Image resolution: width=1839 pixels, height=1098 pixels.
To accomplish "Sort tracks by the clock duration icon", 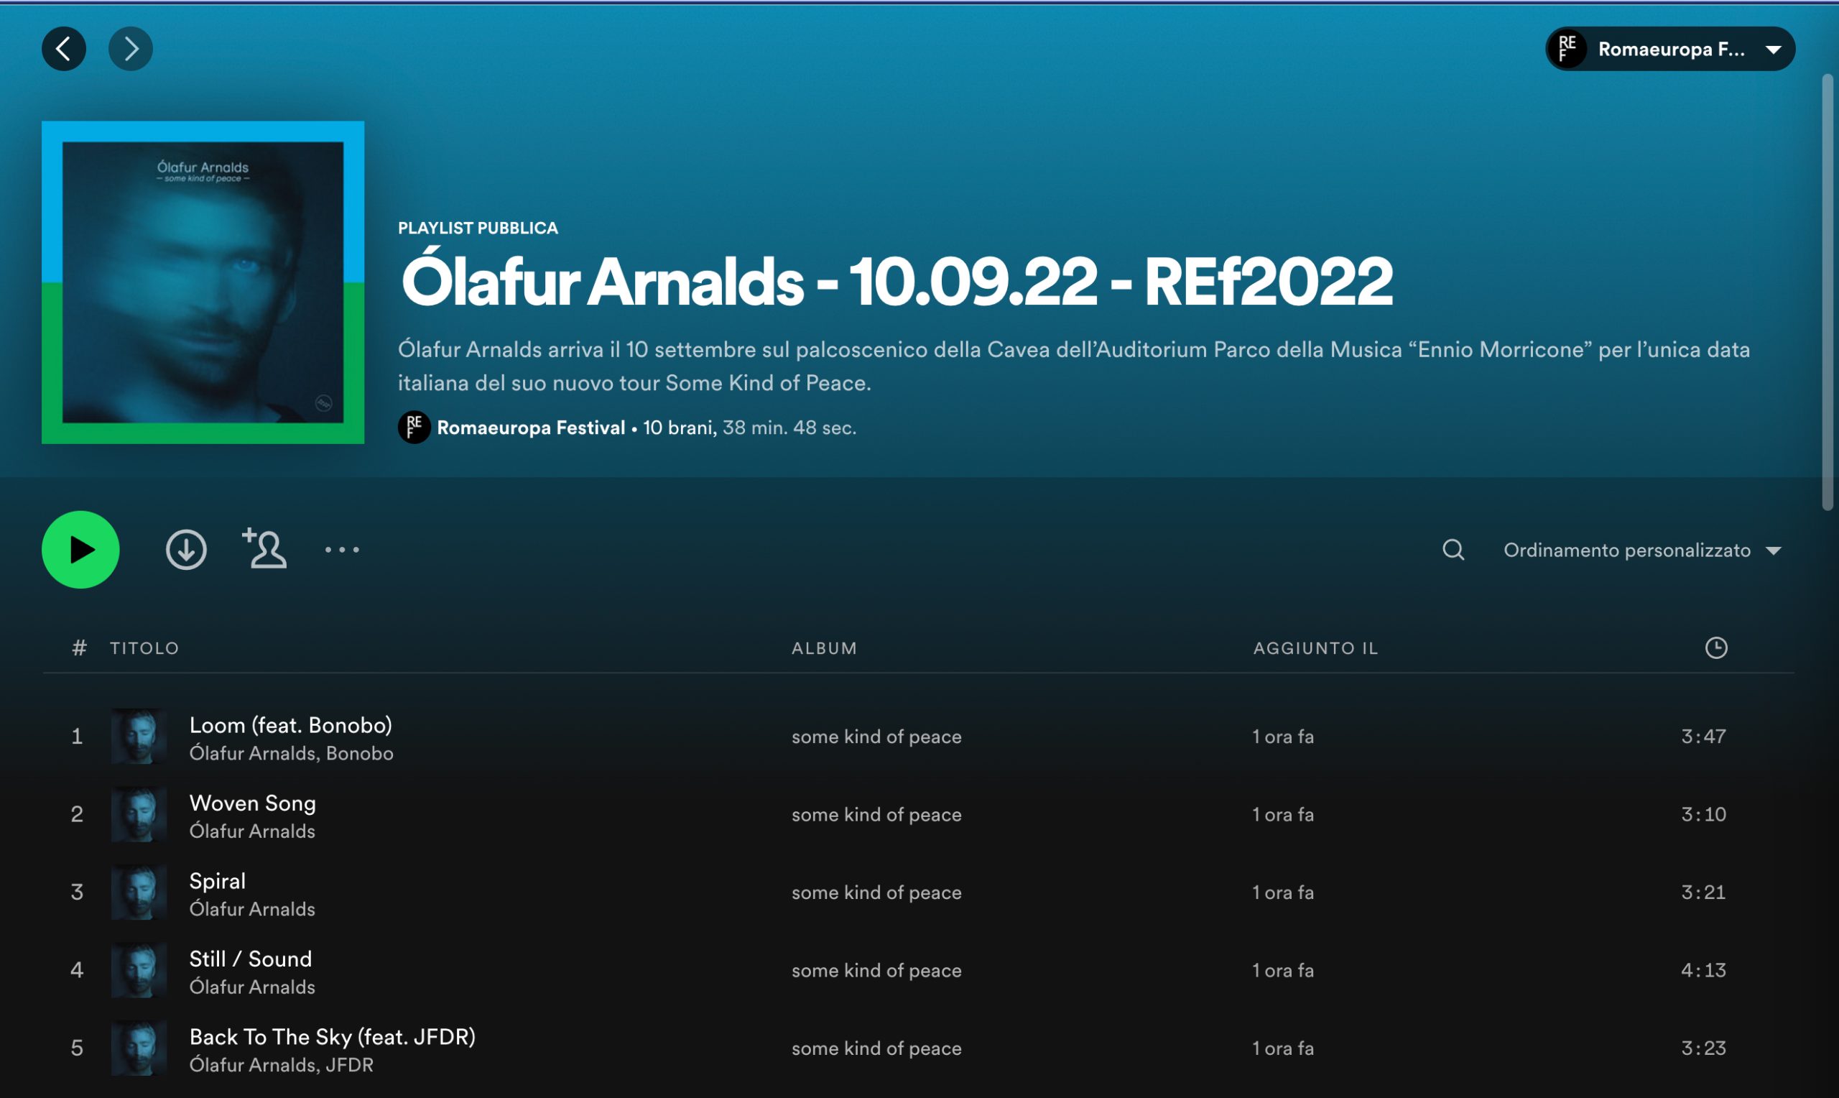I will (x=1715, y=648).
